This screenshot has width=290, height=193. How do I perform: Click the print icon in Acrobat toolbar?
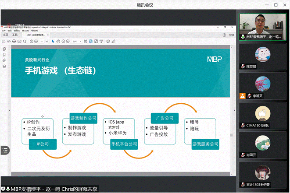tap(14, 42)
